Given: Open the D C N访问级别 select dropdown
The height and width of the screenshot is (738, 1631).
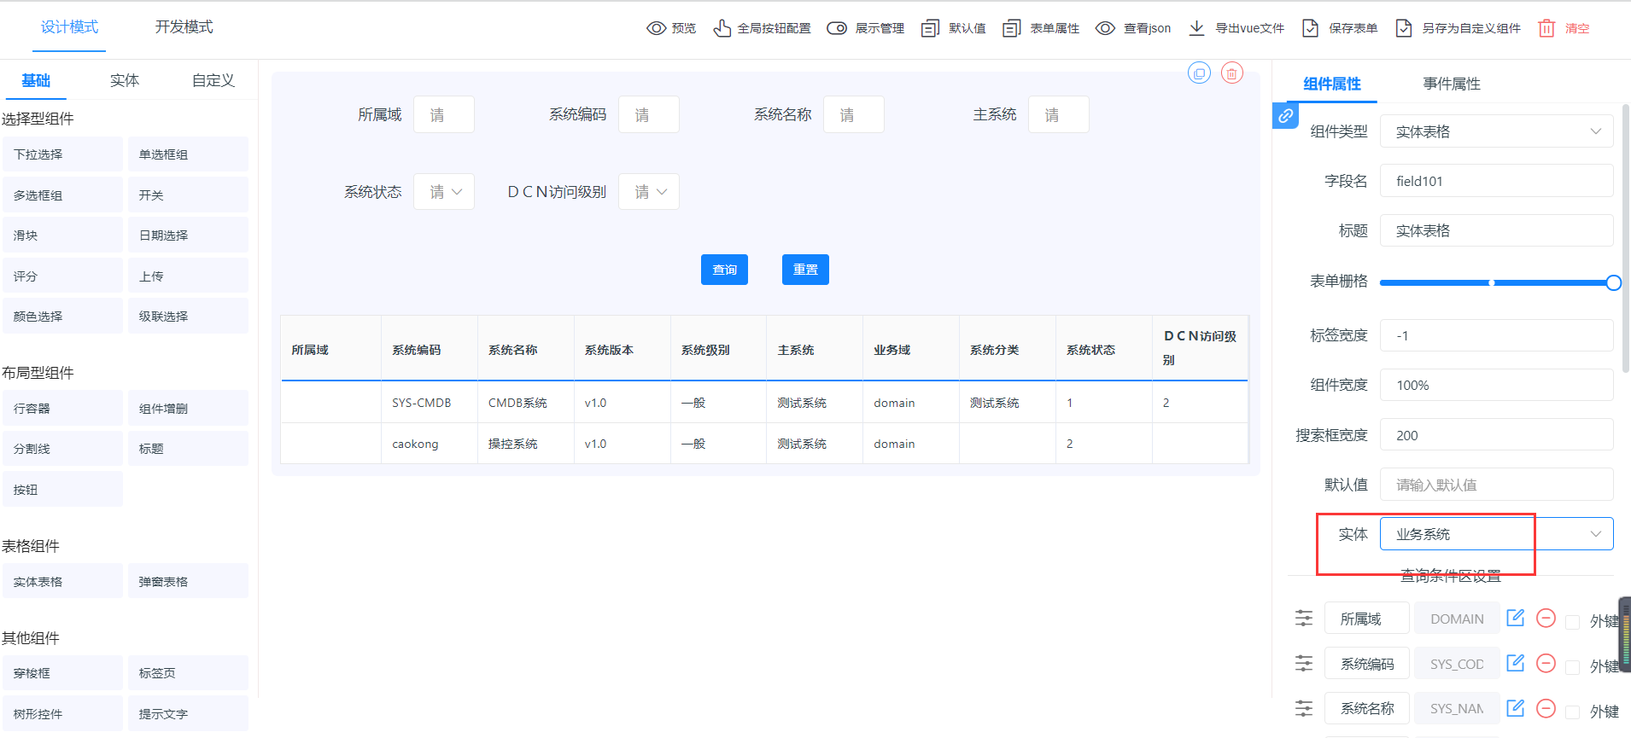Looking at the screenshot, I should [x=649, y=192].
